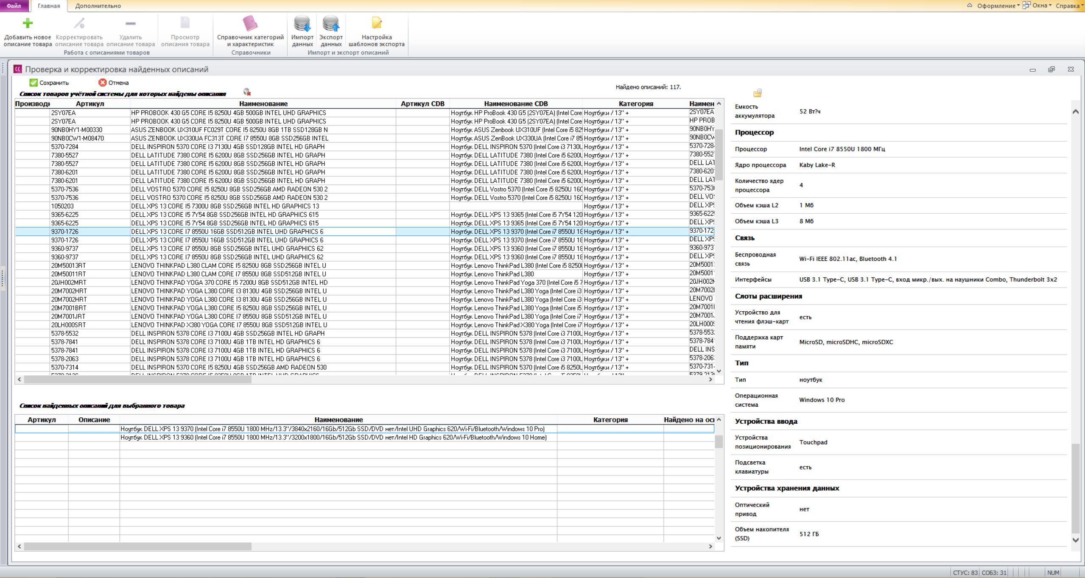Click the left arrow of the lower table's horizontal scrollbar
This screenshot has height=578, width=1085.
click(x=20, y=547)
